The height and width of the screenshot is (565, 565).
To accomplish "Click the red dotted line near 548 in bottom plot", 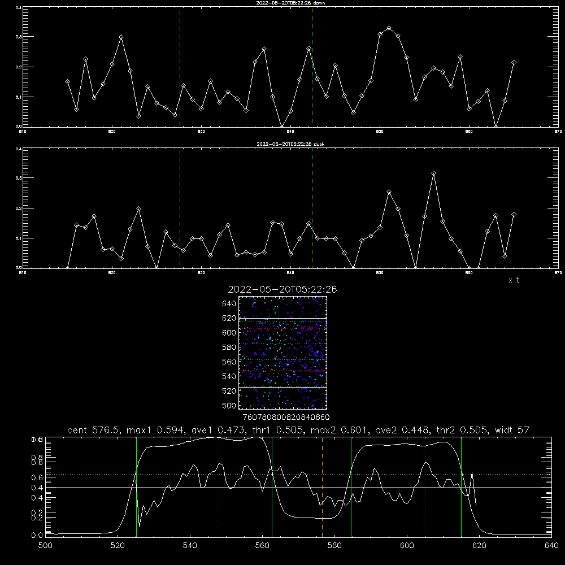I will tap(219, 487).
